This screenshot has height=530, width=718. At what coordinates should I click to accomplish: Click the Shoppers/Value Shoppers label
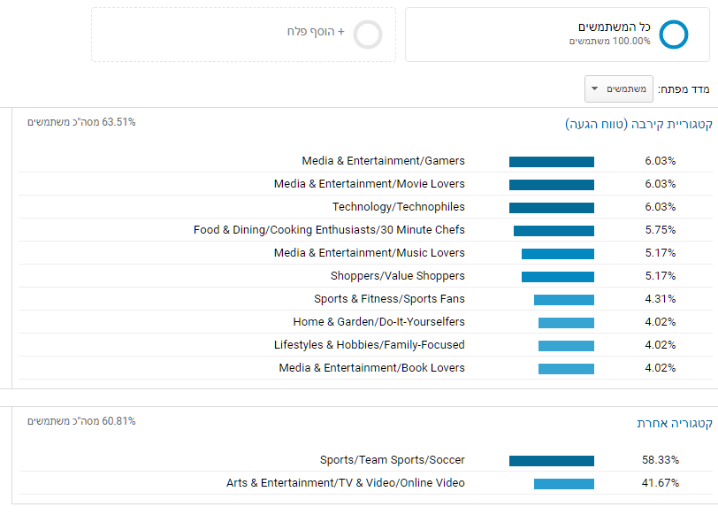pyautogui.click(x=398, y=276)
